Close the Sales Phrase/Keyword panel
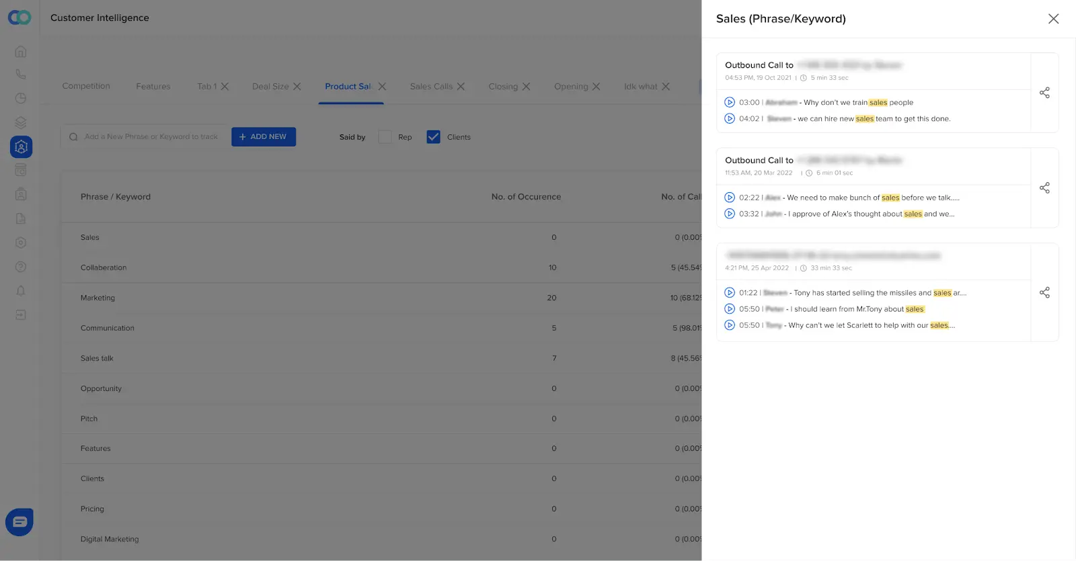This screenshot has width=1076, height=561. click(x=1053, y=19)
